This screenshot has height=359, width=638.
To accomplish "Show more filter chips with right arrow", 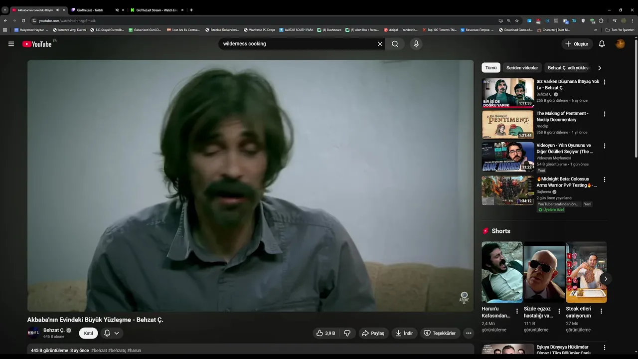I will [600, 68].
